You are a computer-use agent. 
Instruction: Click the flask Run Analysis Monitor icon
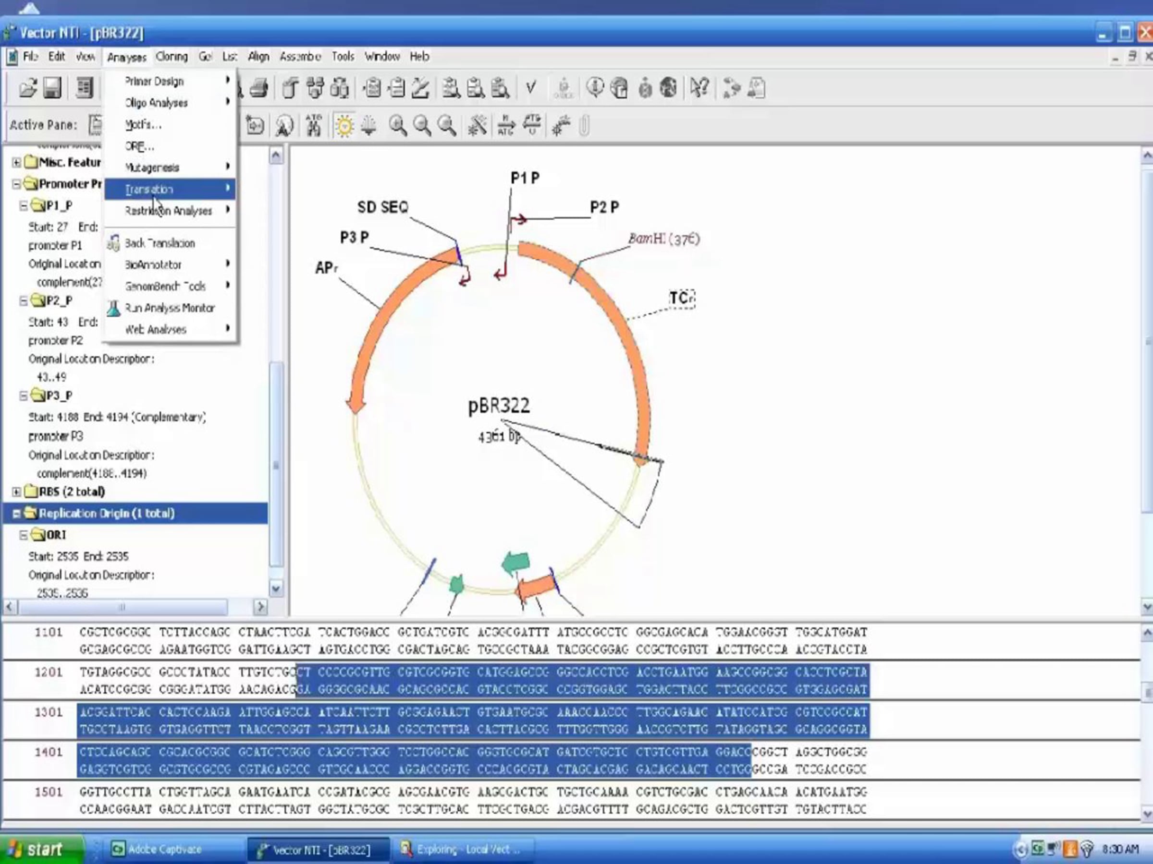pyautogui.click(x=114, y=308)
